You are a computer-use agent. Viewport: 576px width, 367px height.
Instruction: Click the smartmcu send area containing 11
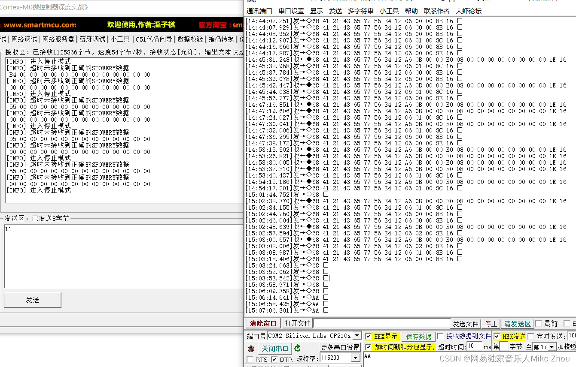124,256
